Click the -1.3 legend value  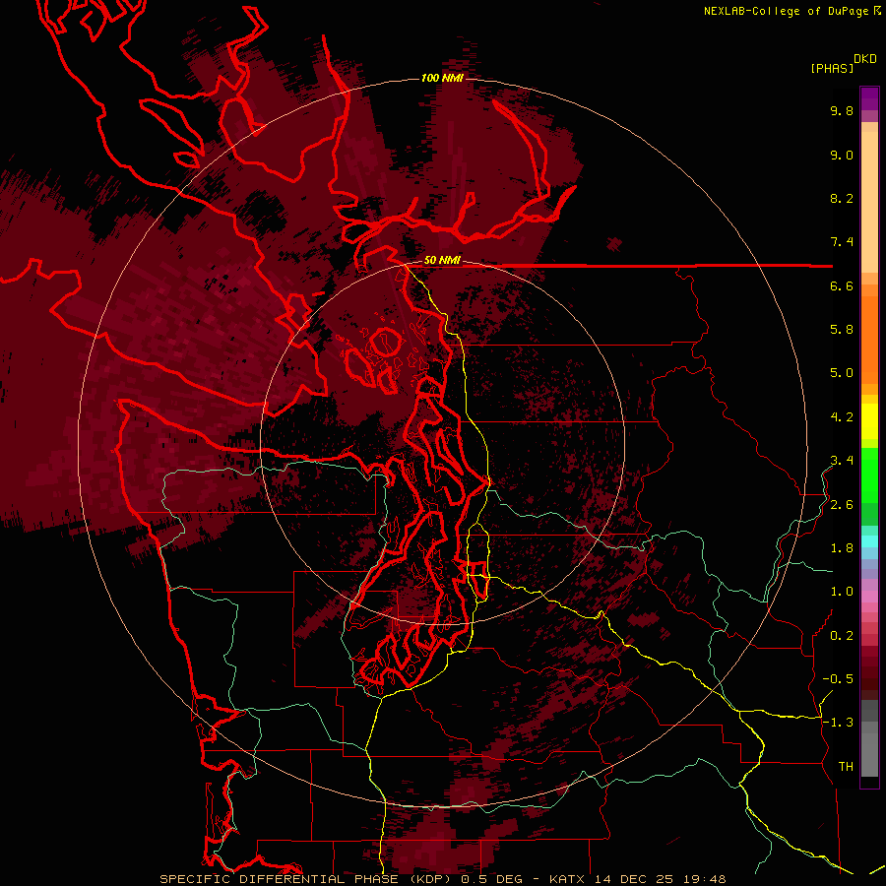point(838,723)
